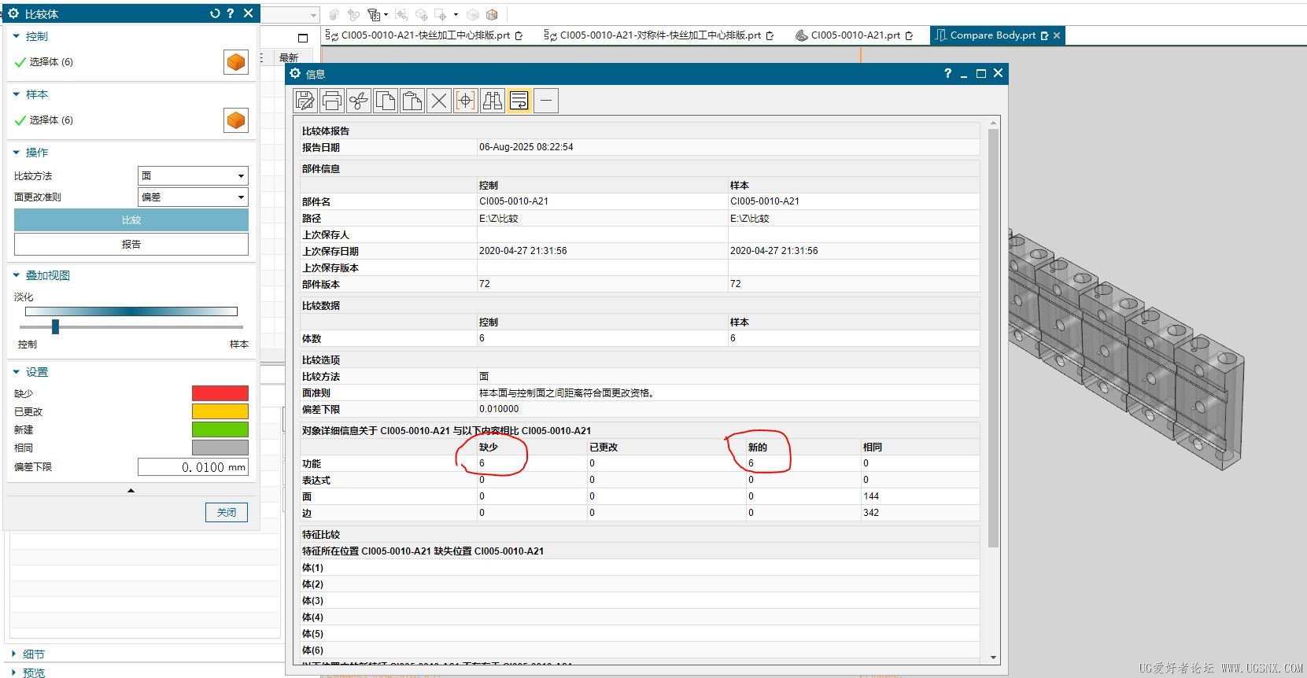1307x678 pixels.
Task: Click the green 新建 color swatch
Action: click(x=220, y=429)
